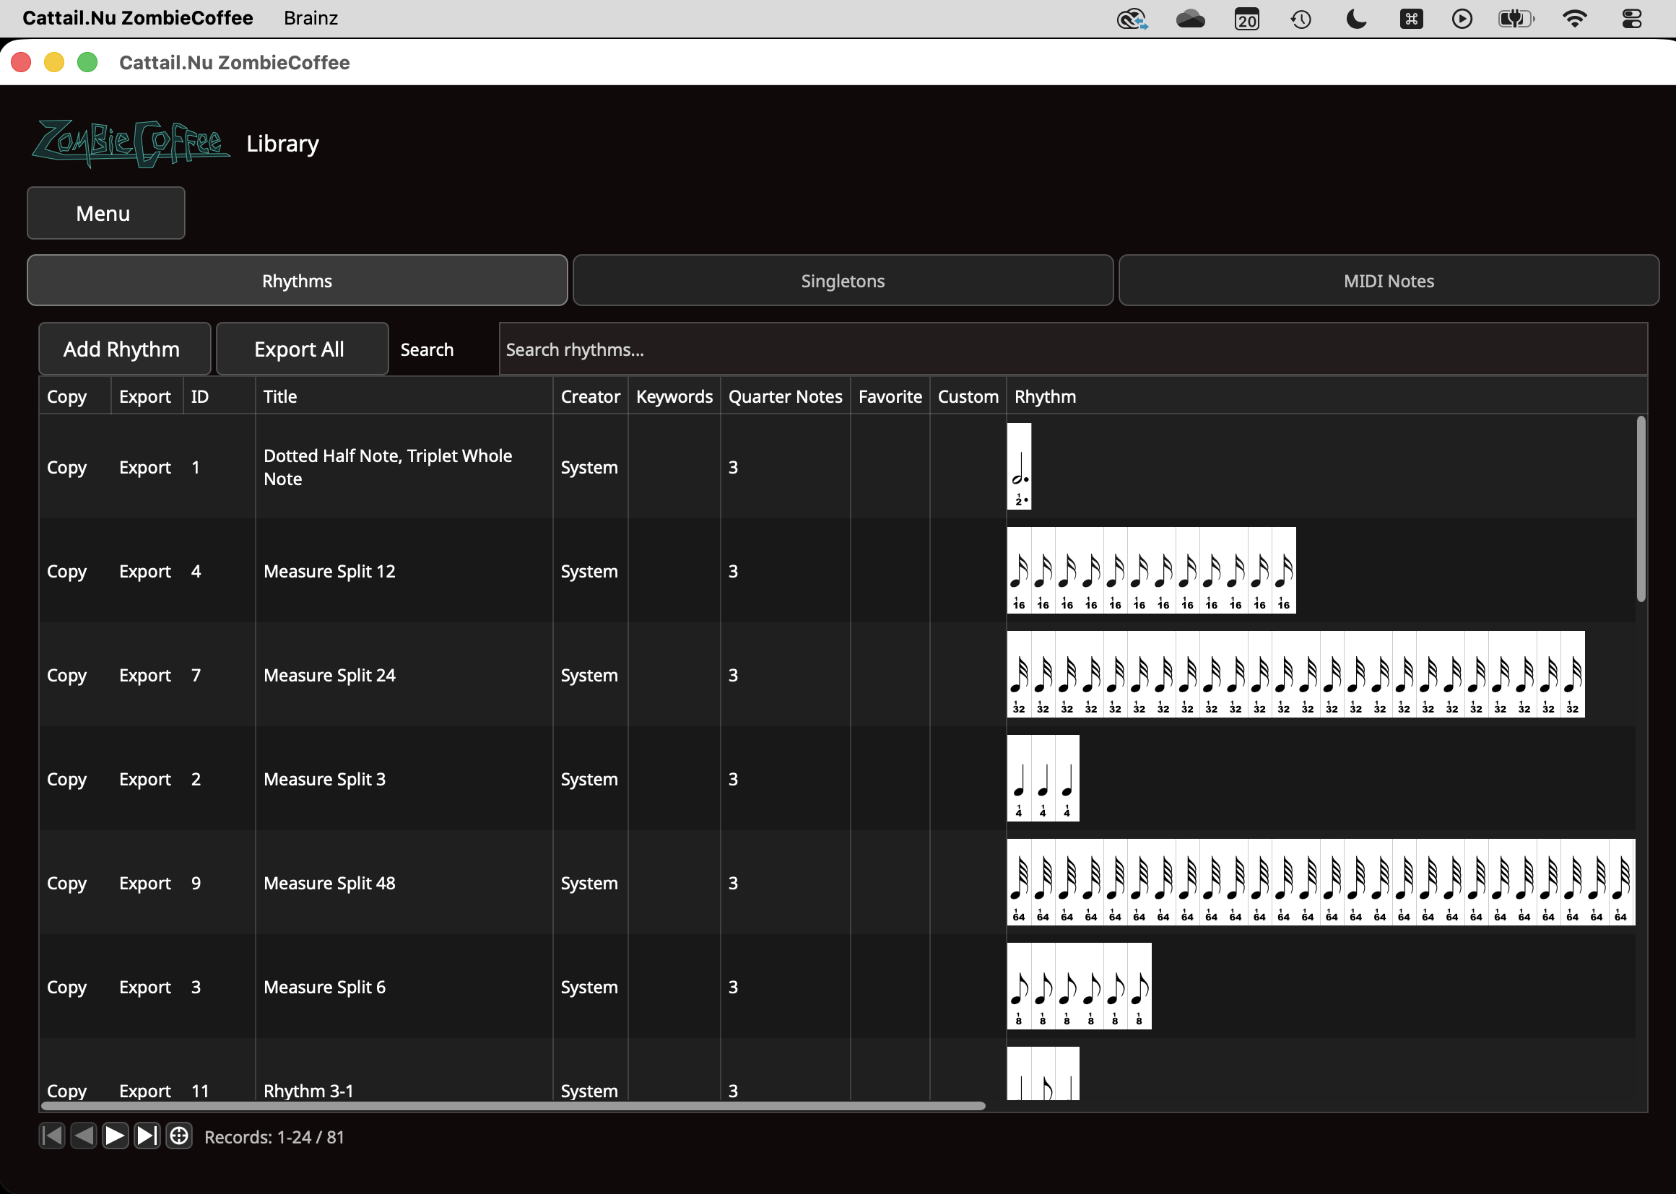Sort by the ID column header
The image size is (1676, 1194).
point(219,396)
